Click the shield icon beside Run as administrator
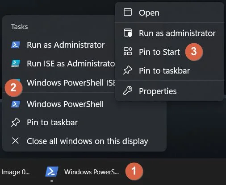The image size is (226, 185). pos(128,33)
